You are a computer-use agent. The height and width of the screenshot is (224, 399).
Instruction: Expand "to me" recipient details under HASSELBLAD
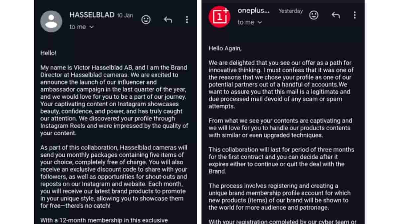coord(82,27)
